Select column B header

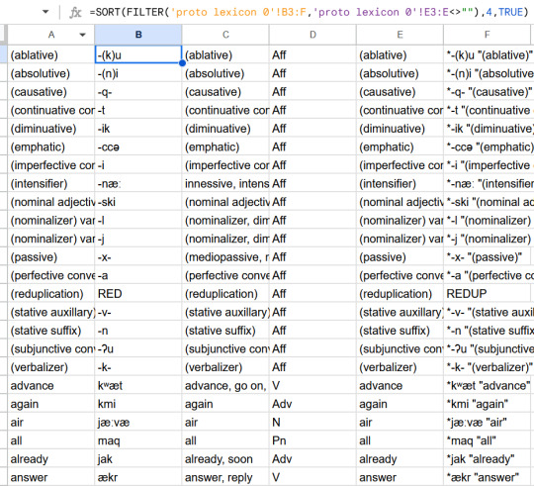(x=138, y=35)
